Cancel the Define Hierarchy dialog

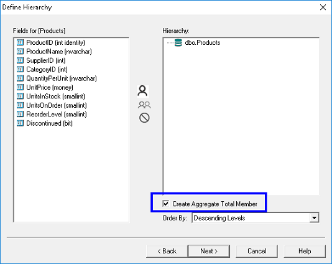coord(257,251)
